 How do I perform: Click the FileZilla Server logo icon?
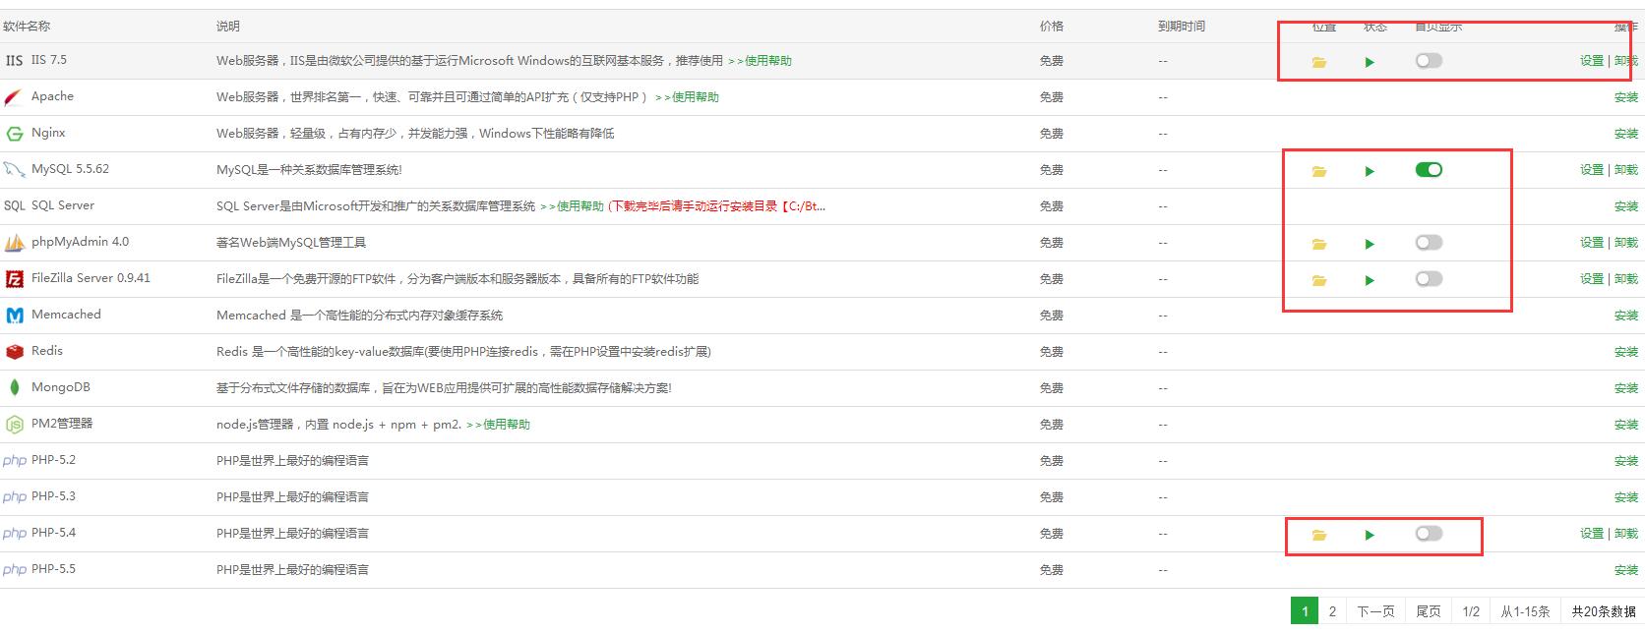pyautogui.click(x=14, y=279)
